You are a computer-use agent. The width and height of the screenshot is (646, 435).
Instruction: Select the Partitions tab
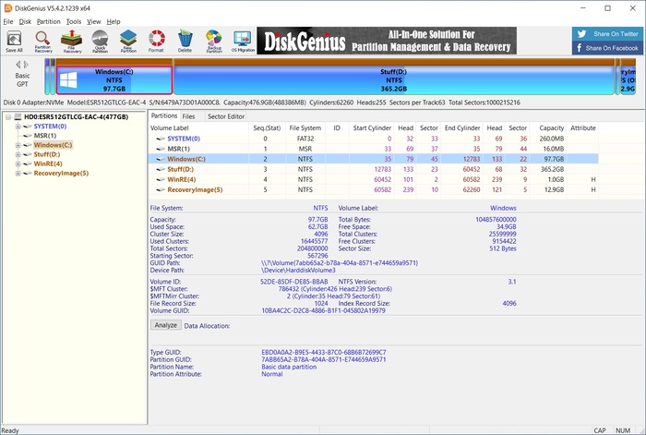[x=164, y=115]
